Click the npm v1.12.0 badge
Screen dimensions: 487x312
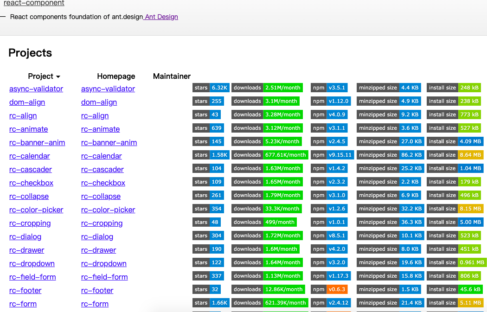click(331, 101)
